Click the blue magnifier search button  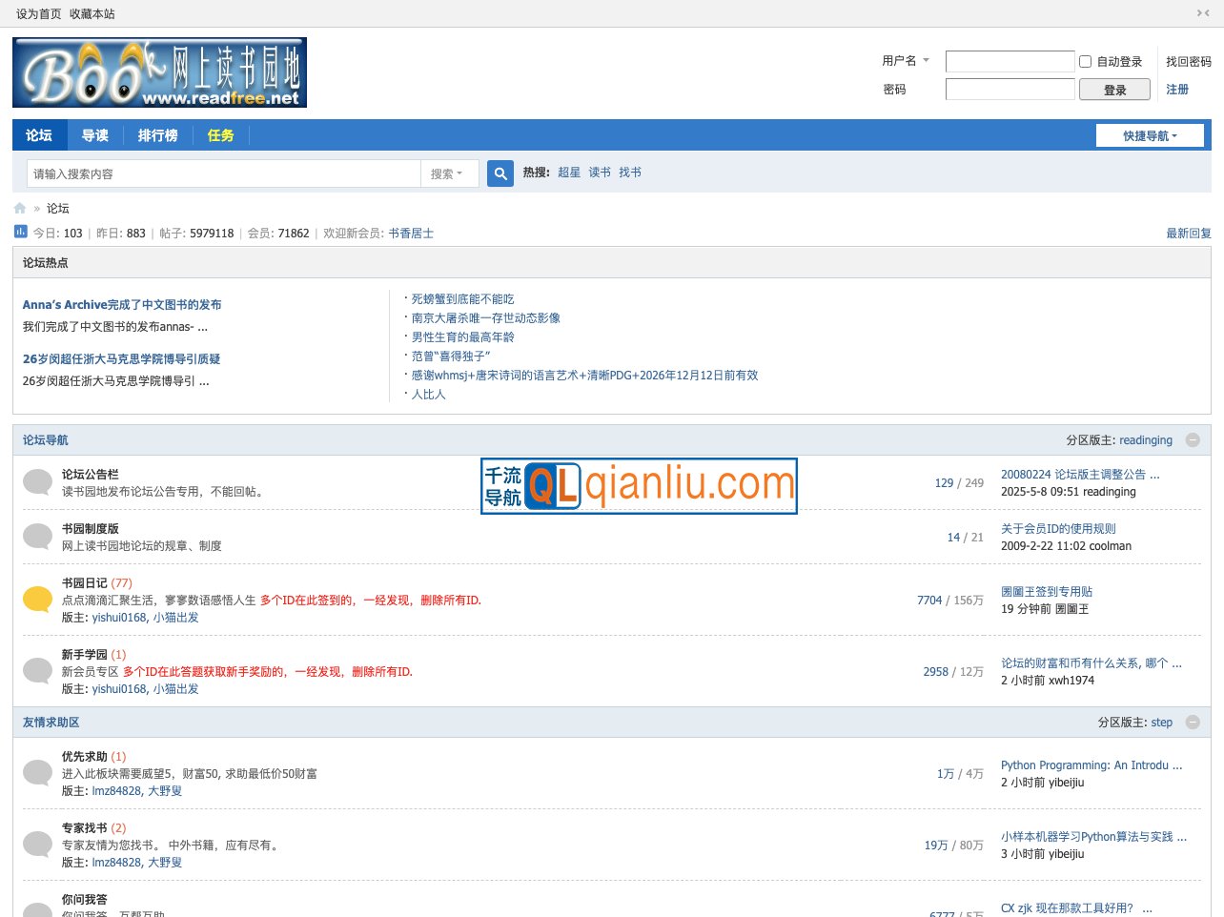500,173
